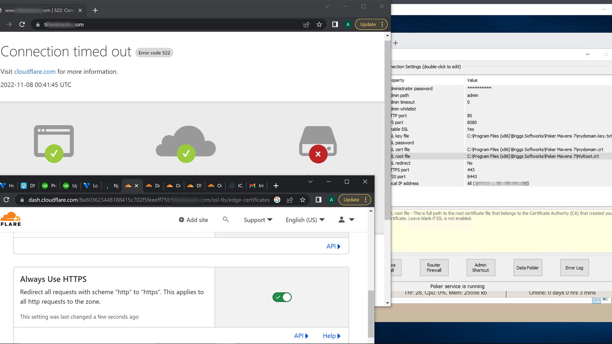Click the Google icon in the dash.cloudflare.com address bar
The image size is (612, 344).
click(x=277, y=200)
